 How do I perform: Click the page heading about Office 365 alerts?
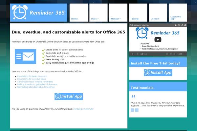(x=68, y=32)
